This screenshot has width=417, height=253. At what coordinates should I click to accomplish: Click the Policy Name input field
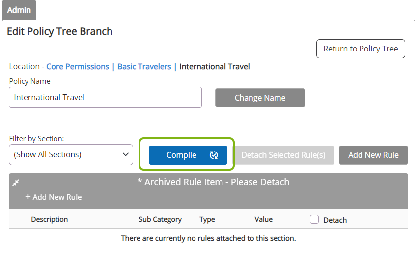tap(105, 98)
